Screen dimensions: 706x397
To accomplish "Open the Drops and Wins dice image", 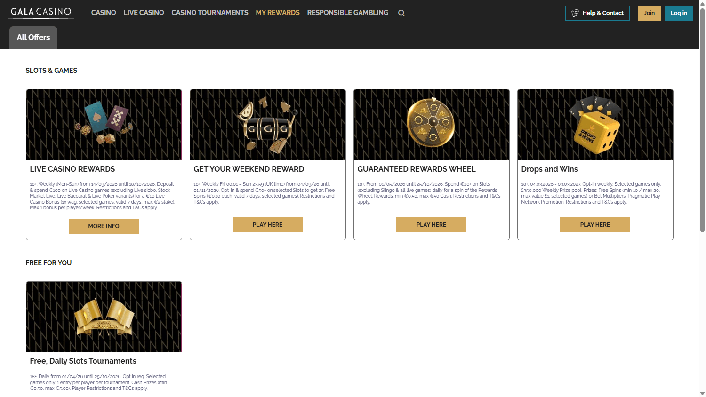I will (595, 125).
